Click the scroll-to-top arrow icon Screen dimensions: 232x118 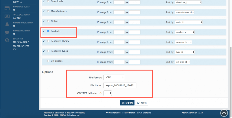224,113
